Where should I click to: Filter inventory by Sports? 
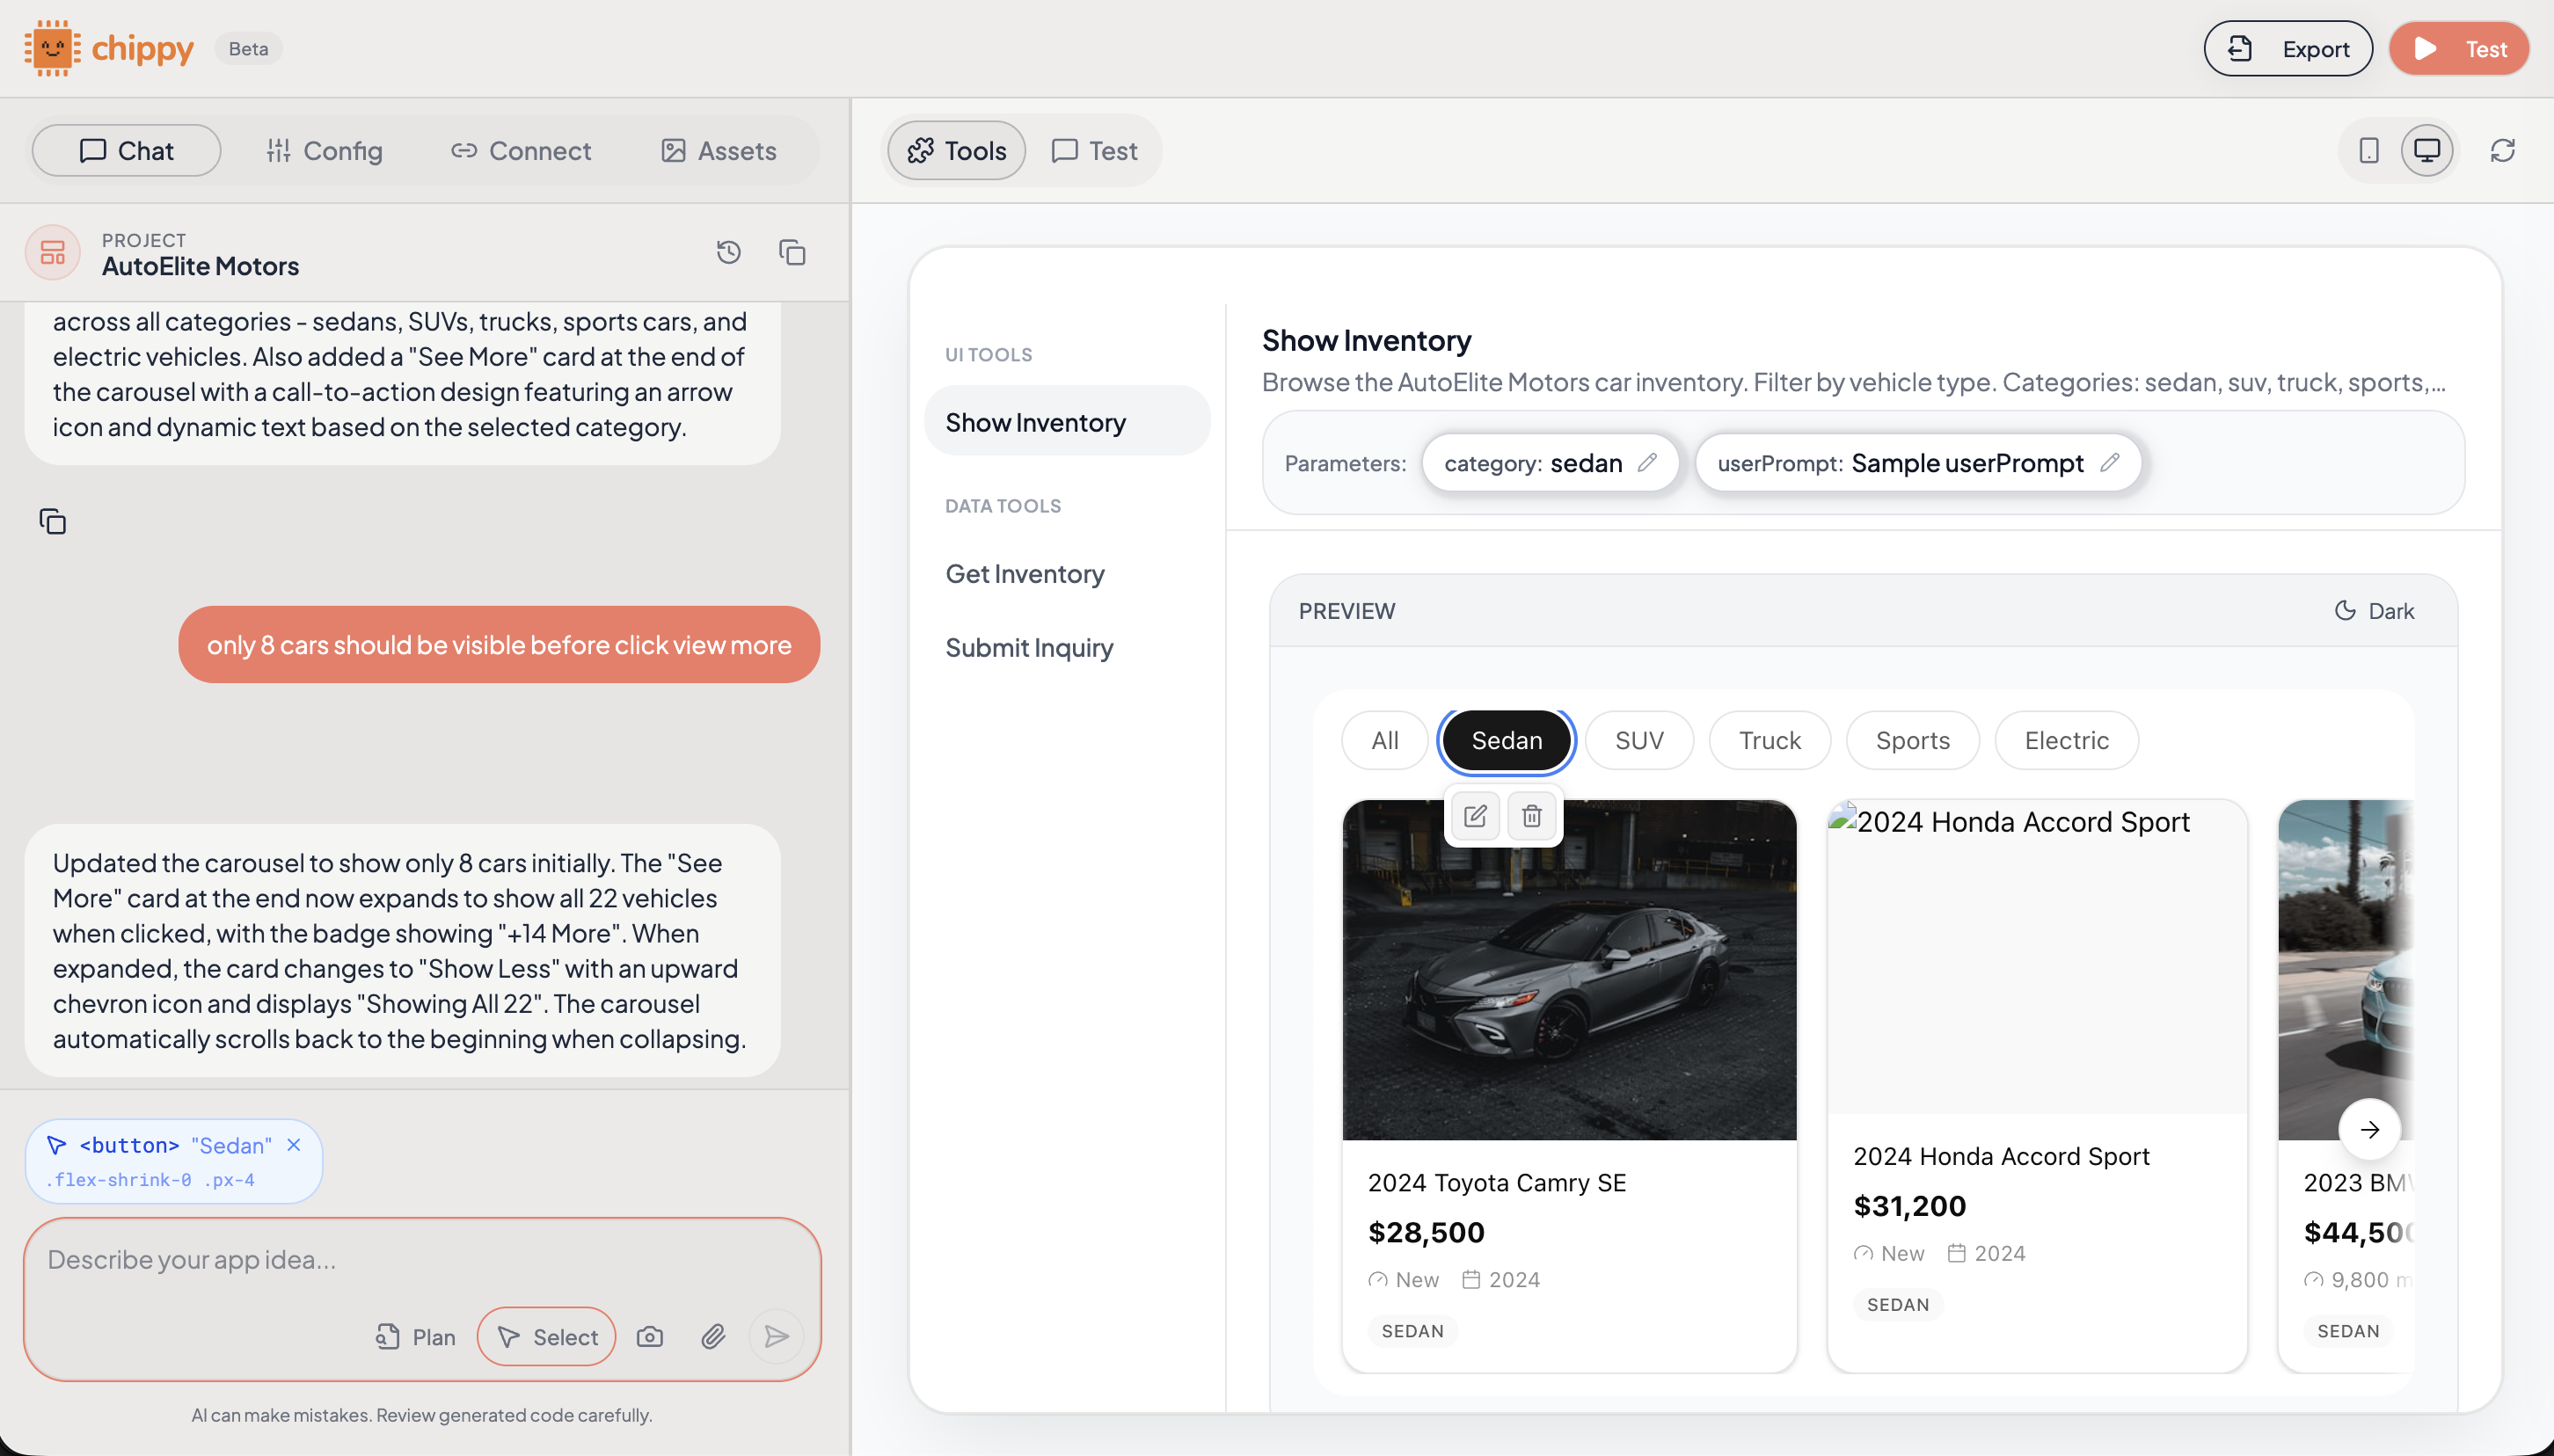(x=1912, y=740)
